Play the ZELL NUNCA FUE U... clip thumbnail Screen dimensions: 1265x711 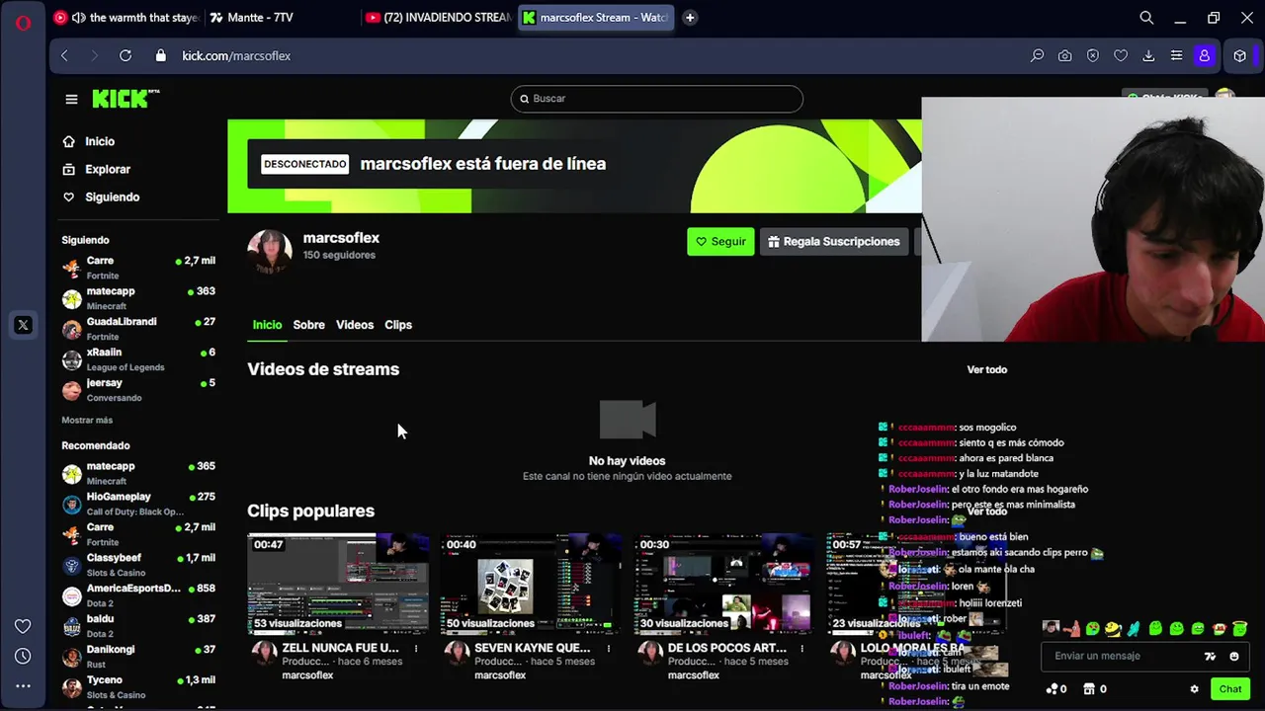pos(338,584)
